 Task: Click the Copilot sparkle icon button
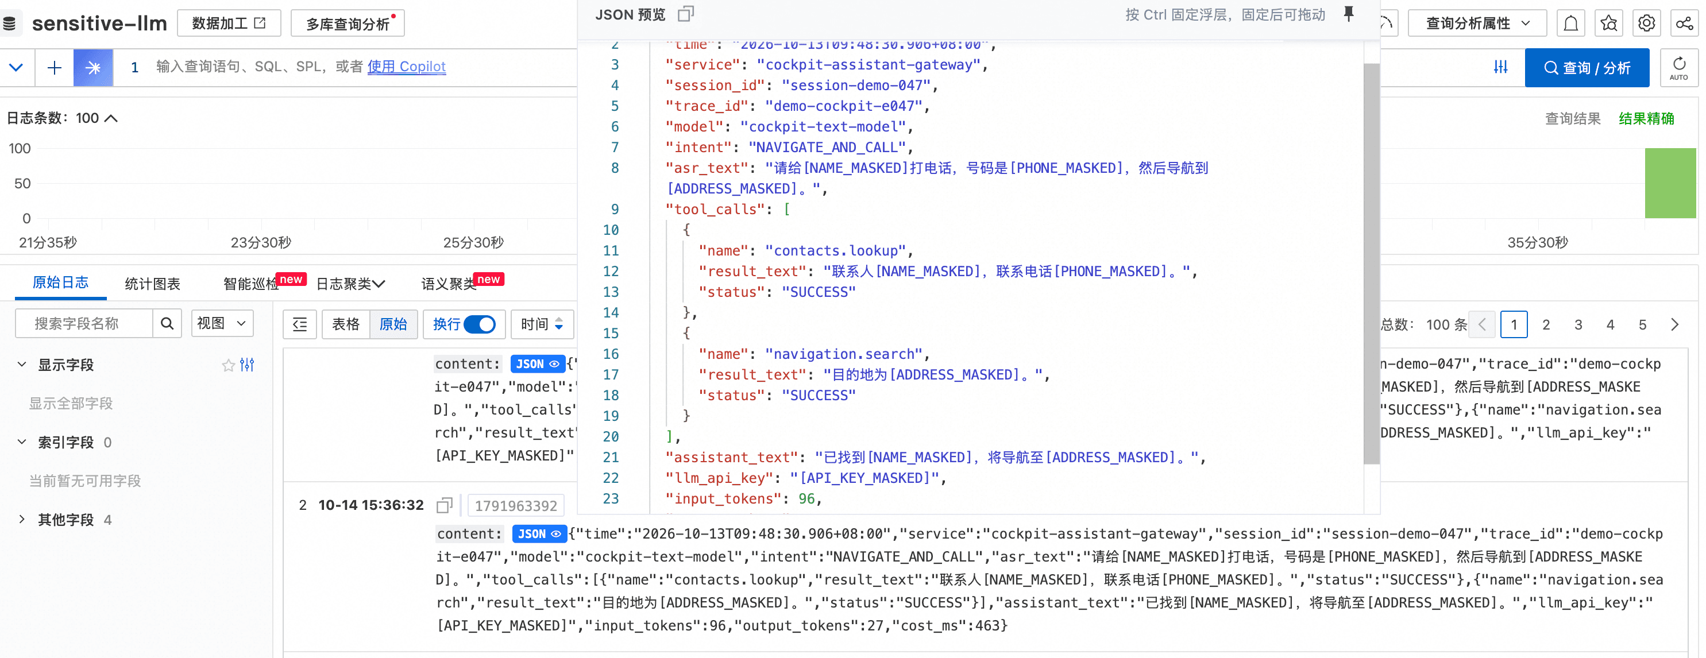[x=92, y=68]
